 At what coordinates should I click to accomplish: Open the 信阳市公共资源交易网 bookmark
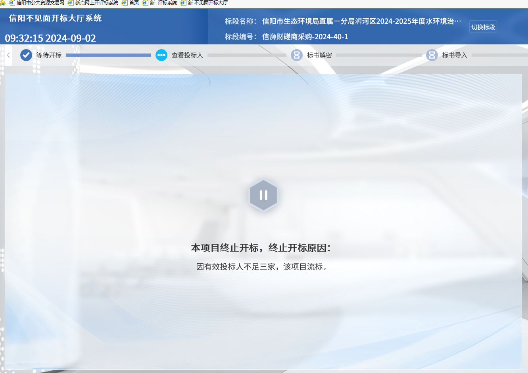[40, 3]
